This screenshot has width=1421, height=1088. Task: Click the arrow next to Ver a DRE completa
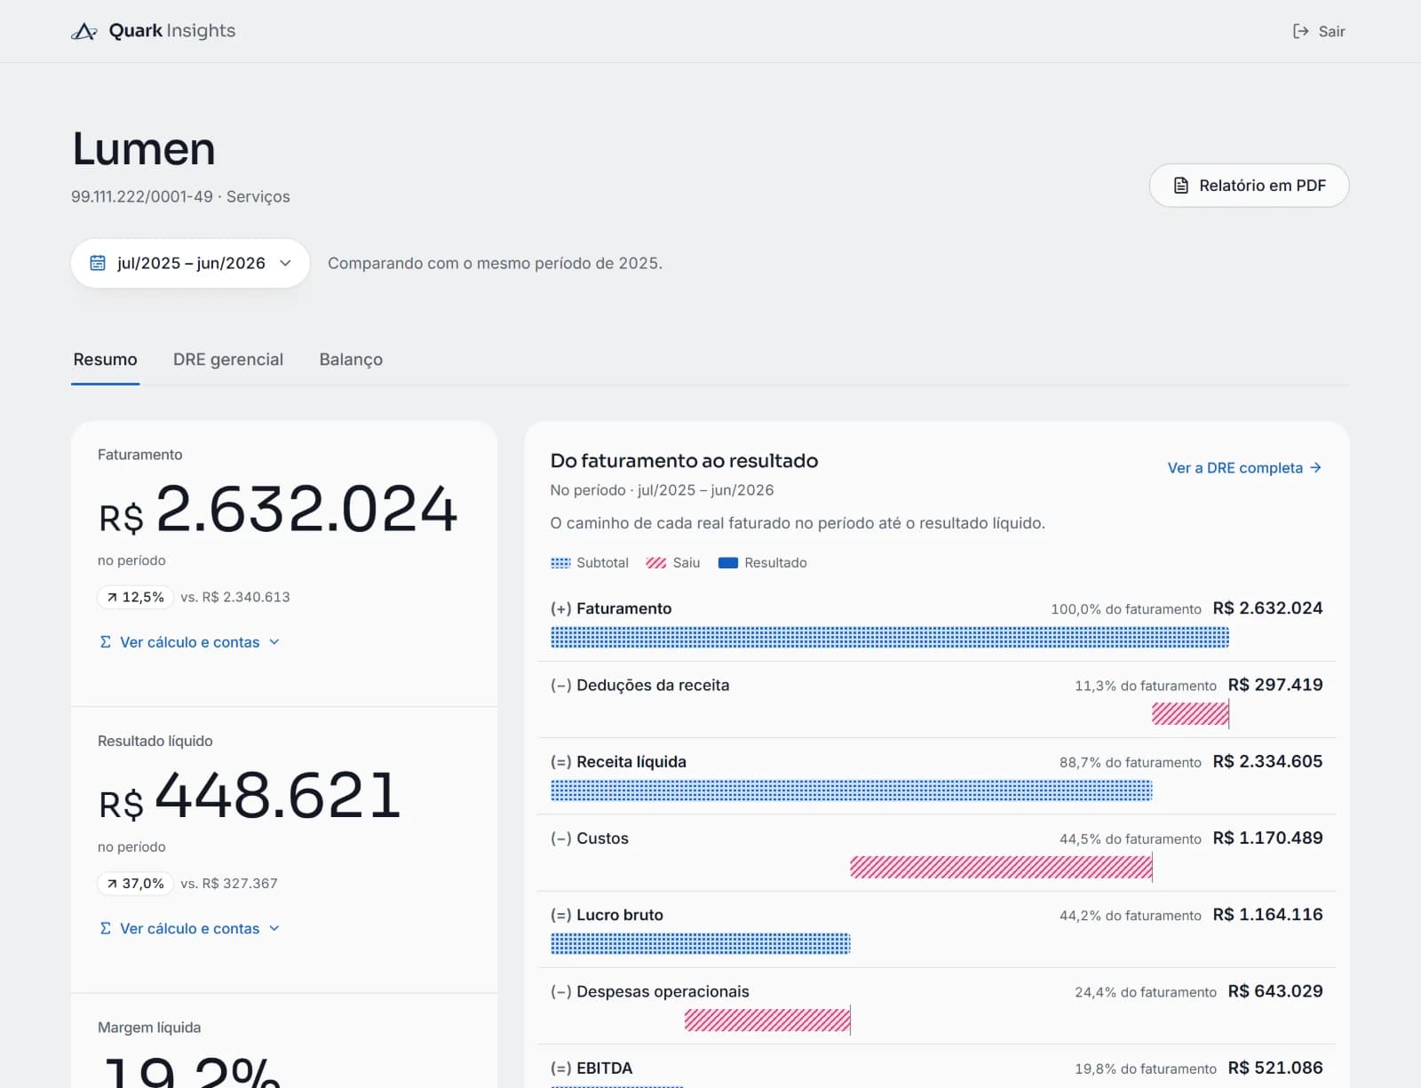[1315, 467]
